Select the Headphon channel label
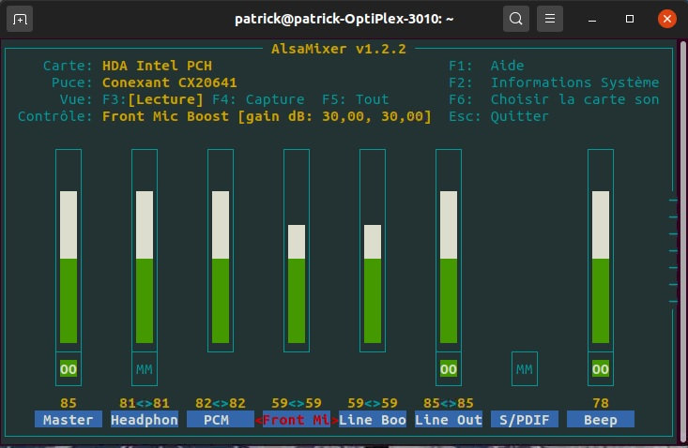 (x=145, y=420)
